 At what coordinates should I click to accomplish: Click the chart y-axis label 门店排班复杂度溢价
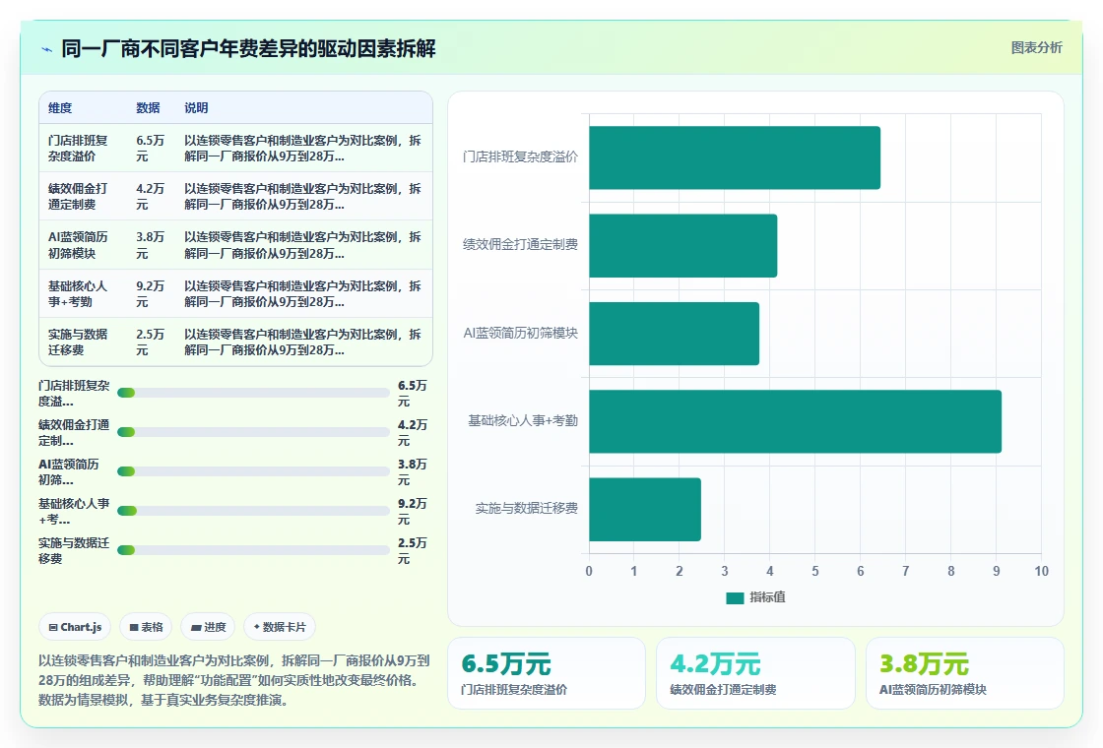click(521, 157)
